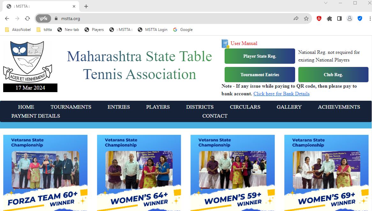Open the share page icon in address bar
Screen dimensions: 372x211
coord(296,18)
